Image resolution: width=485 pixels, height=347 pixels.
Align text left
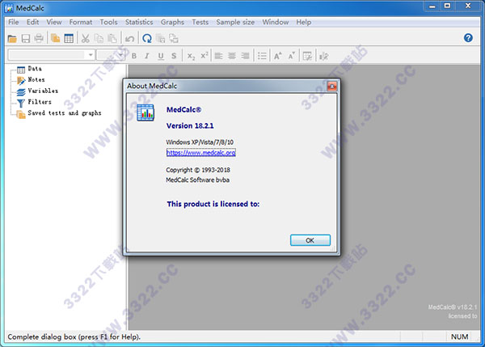(x=219, y=56)
